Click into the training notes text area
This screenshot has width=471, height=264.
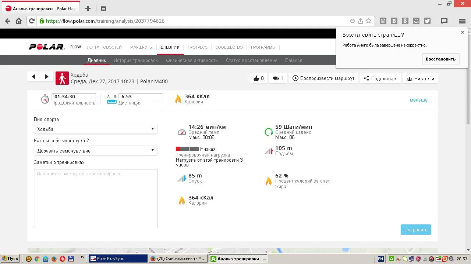pyautogui.click(x=95, y=198)
